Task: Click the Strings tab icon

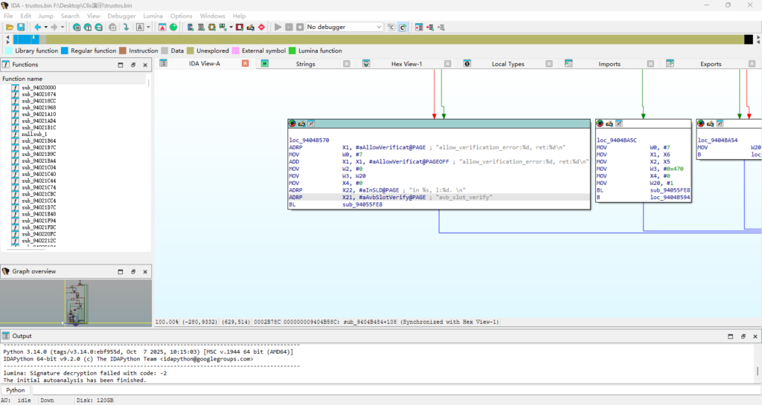Action: (x=264, y=64)
